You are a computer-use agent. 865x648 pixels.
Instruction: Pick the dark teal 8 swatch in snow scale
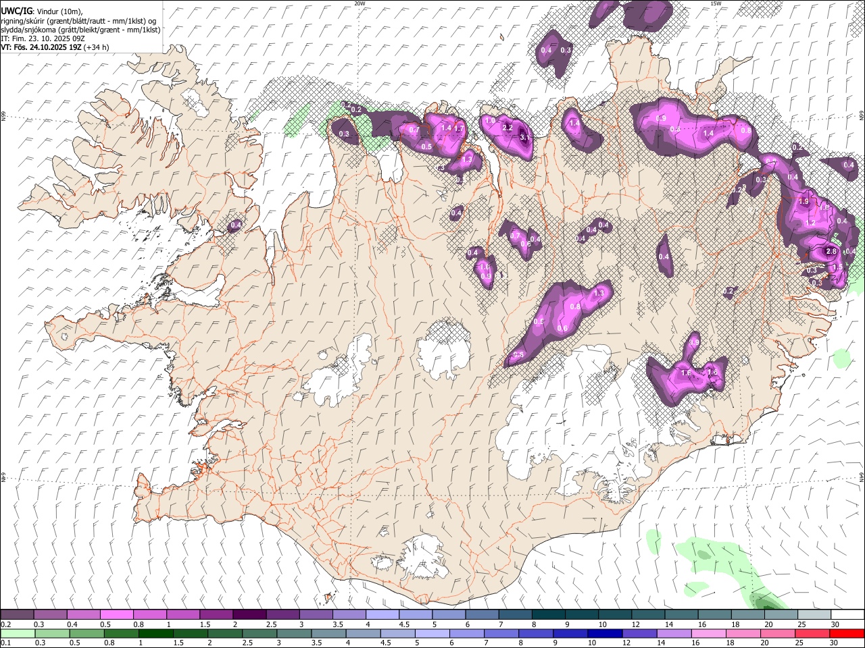click(x=548, y=615)
